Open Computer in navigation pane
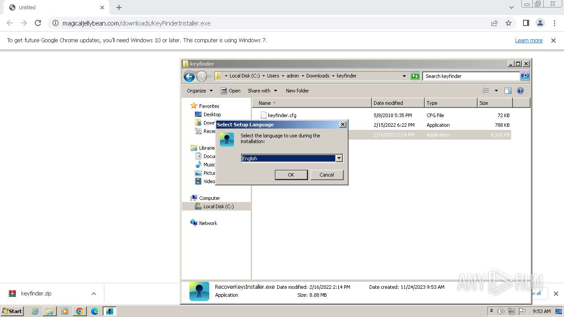 pyautogui.click(x=209, y=198)
